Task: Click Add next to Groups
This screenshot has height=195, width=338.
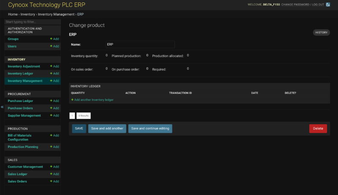Action: (x=55, y=39)
